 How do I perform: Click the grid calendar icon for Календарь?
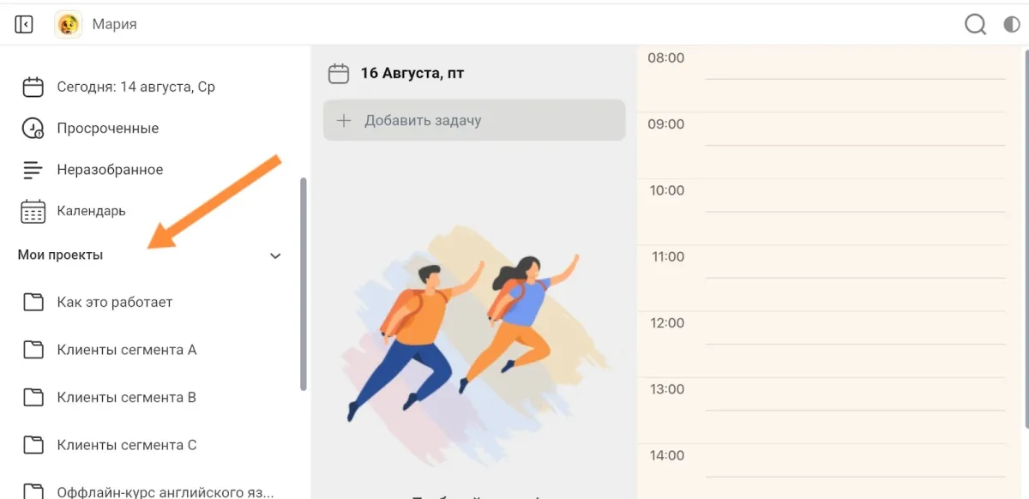[33, 211]
